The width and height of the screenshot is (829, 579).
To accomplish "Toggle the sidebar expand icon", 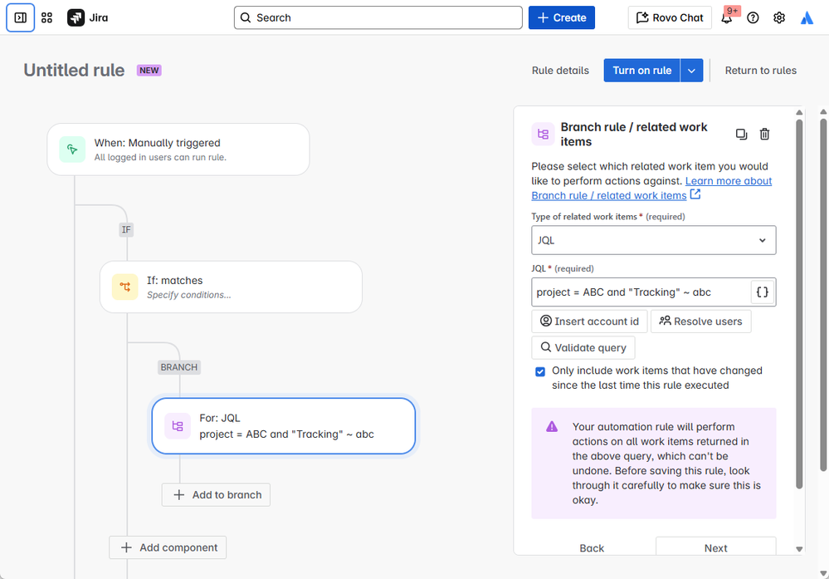I will coord(20,17).
